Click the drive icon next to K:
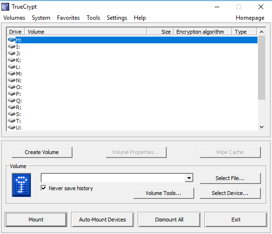The height and width of the screenshot is (234, 272). coord(12,60)
